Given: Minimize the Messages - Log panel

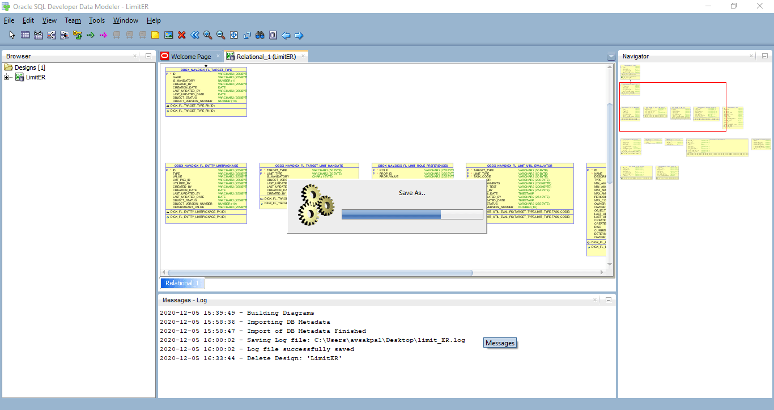Looking at the screenshot, I should 608,300.
